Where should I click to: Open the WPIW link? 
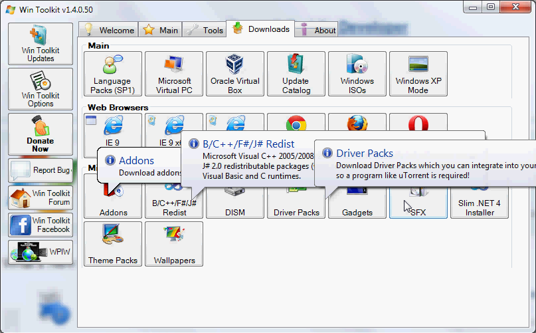(x=41, y=252)
